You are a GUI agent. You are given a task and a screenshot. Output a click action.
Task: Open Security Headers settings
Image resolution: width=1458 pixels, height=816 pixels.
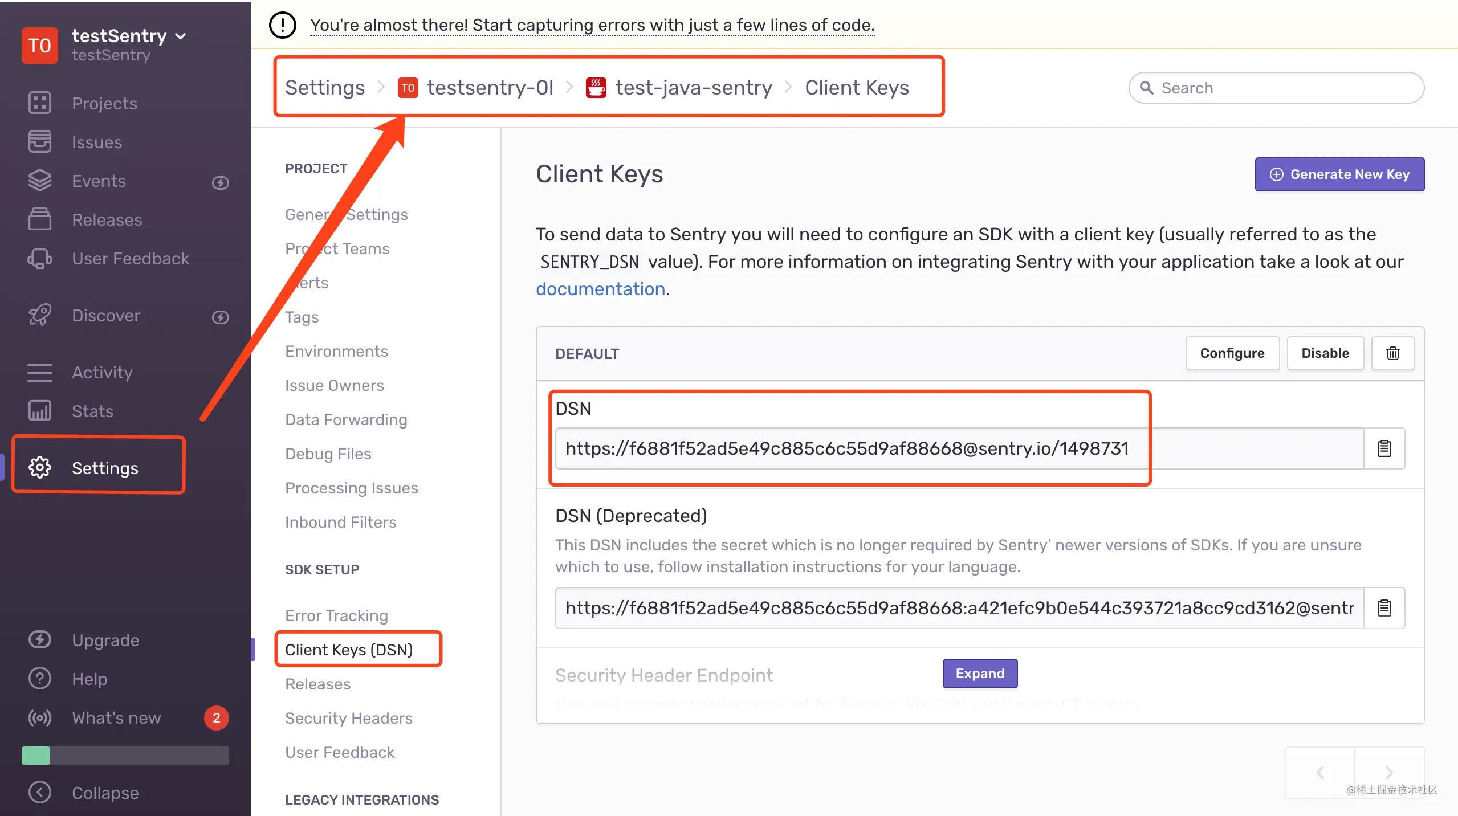tap(349, 718)
